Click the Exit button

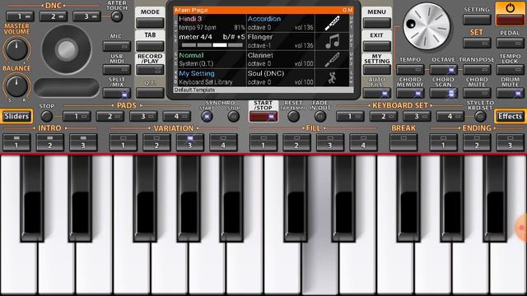click(377, 46)
